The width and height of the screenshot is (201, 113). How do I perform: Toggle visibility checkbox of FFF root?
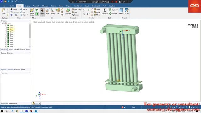coord(4,24)
